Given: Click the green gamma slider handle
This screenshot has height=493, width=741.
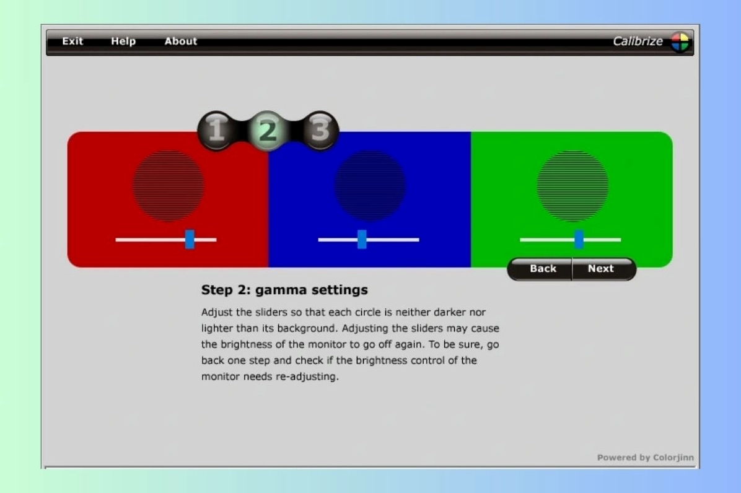Looking at the screenshot, I should click(579, 239).
